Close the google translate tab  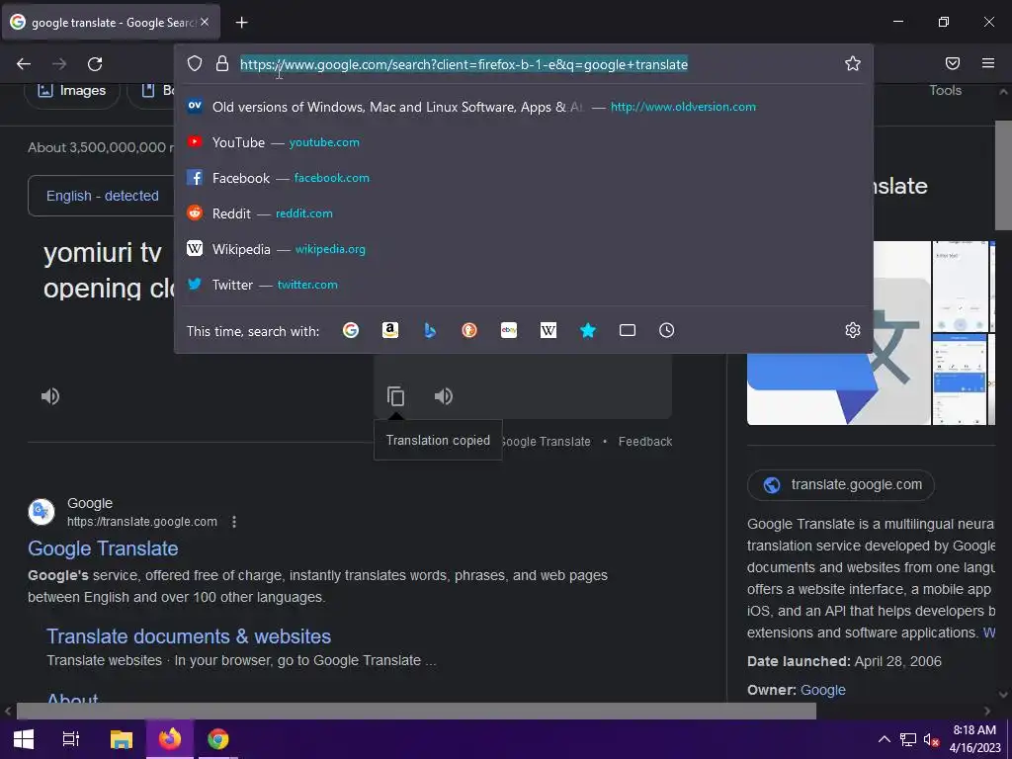pyautogui.click(x=205, y=22)
